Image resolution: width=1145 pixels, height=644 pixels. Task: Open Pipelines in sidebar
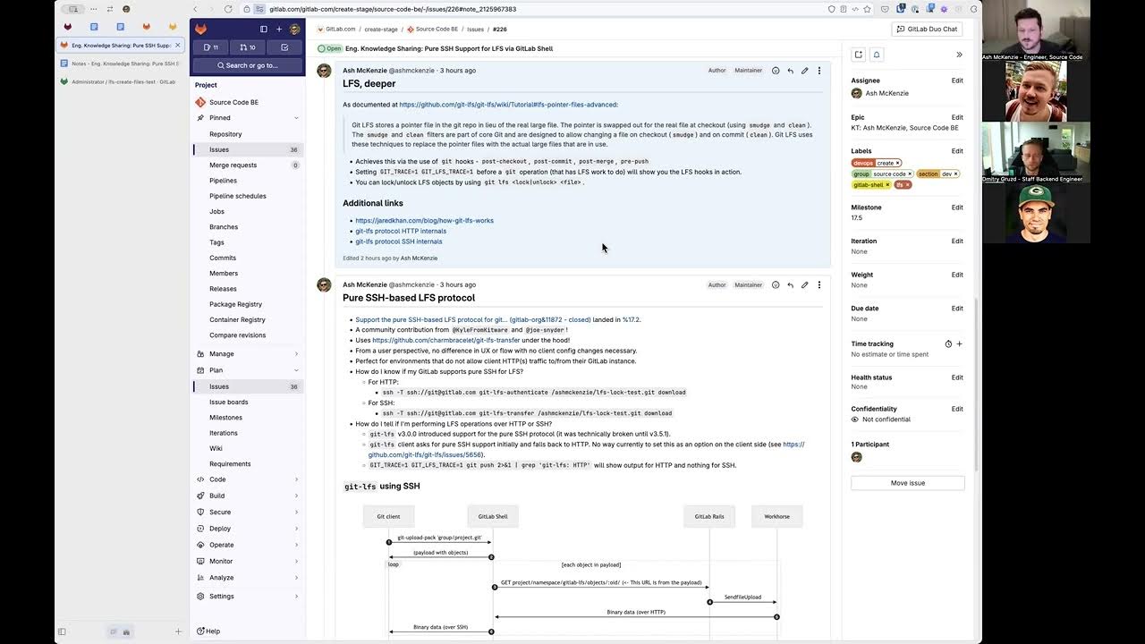[248, 181]
